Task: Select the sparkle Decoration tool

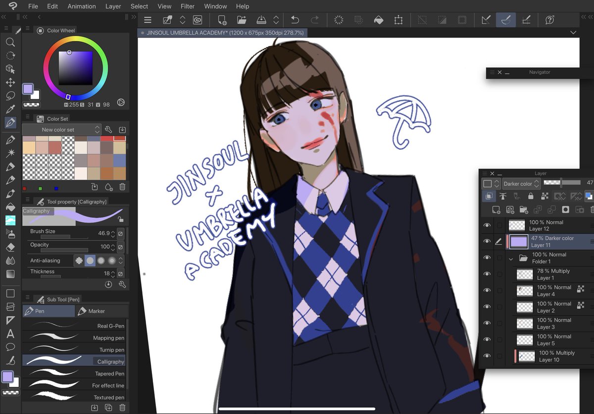Action: [10, 154]
